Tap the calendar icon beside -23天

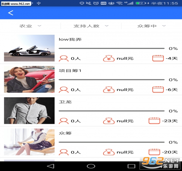tap(154, 121)
